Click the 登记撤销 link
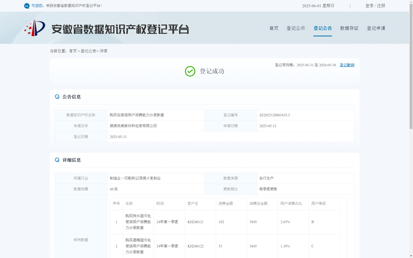 pos(347,65)
